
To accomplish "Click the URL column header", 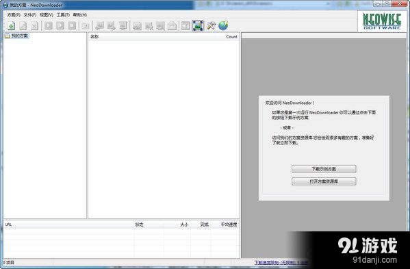I will (x=8, y=225).
